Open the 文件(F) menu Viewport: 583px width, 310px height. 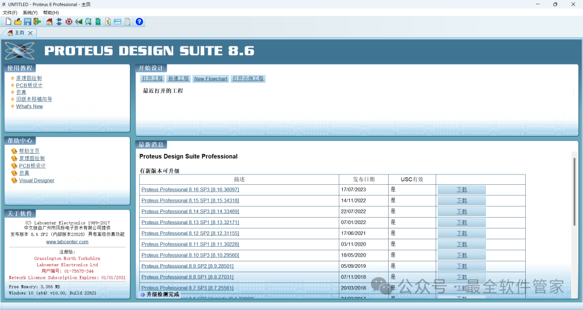tap(10, 12)
